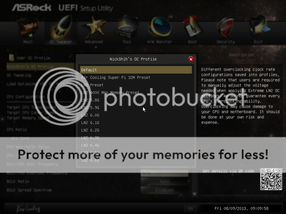Open the Tool toolbox icon
286x214 pixels.
point(127,27)
